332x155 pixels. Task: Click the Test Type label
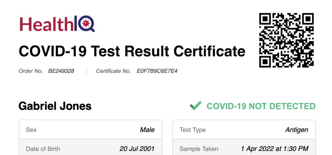192,130
